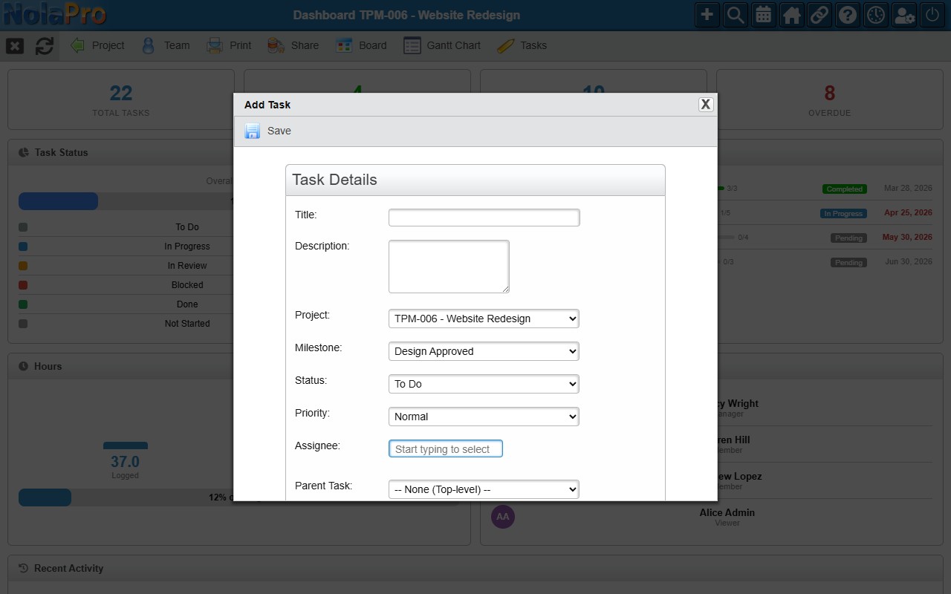
Task: Click the In Progress status row
Action: [126, 247]
